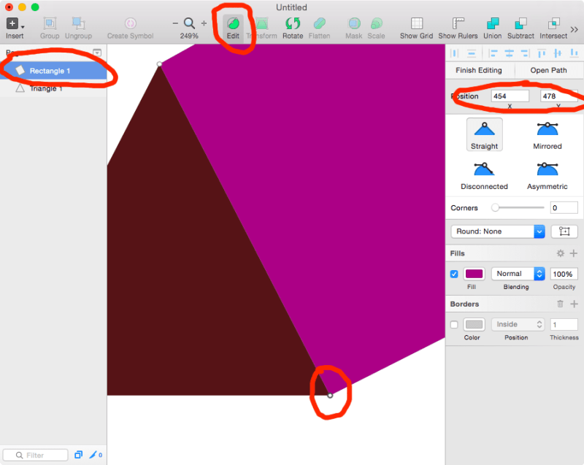Apply the Intersect operation
The width and height of the screenshot is (584, 465).
click(553, 23)
